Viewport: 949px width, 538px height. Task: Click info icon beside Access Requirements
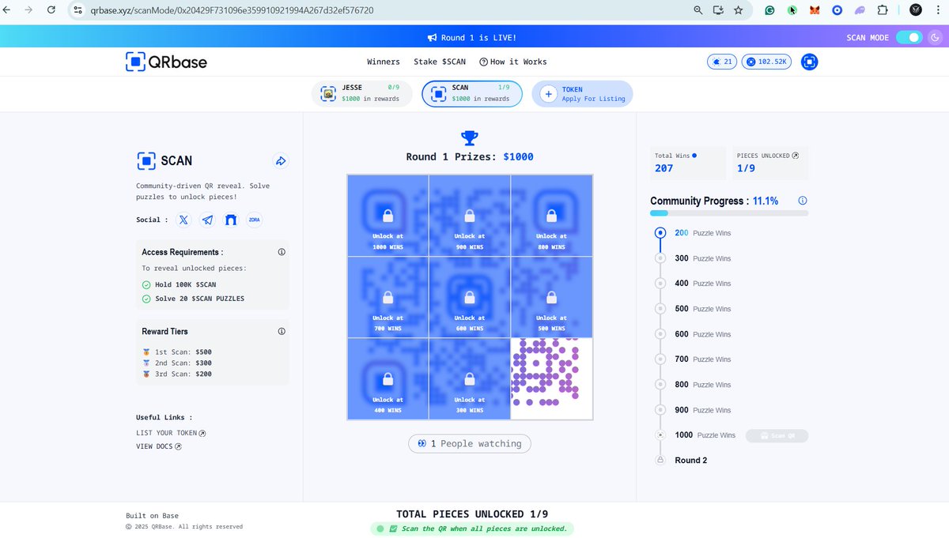coord(282,252)
